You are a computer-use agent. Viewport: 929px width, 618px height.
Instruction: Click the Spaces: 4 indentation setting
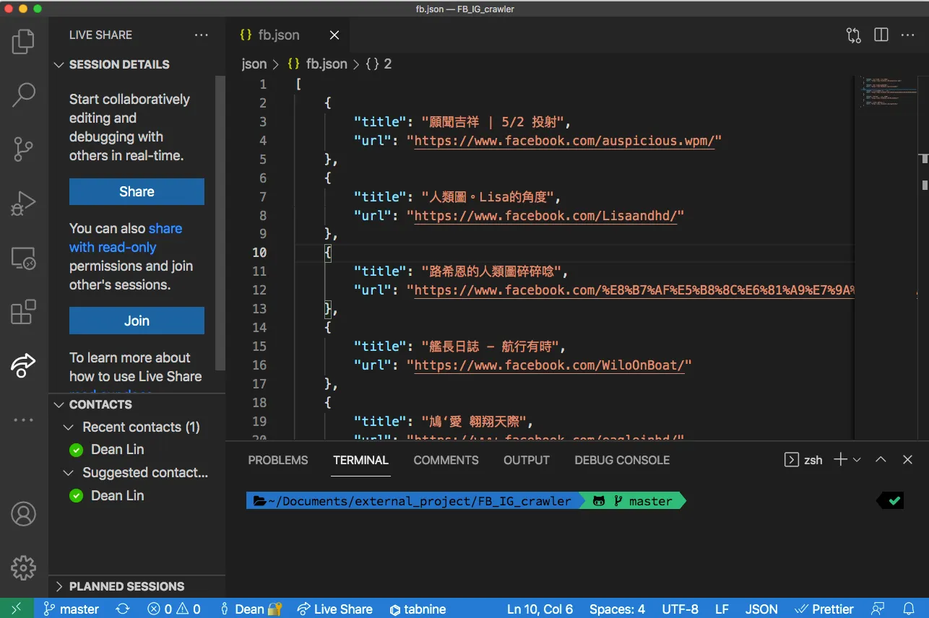pyautogui.click(x=617, y=609)
